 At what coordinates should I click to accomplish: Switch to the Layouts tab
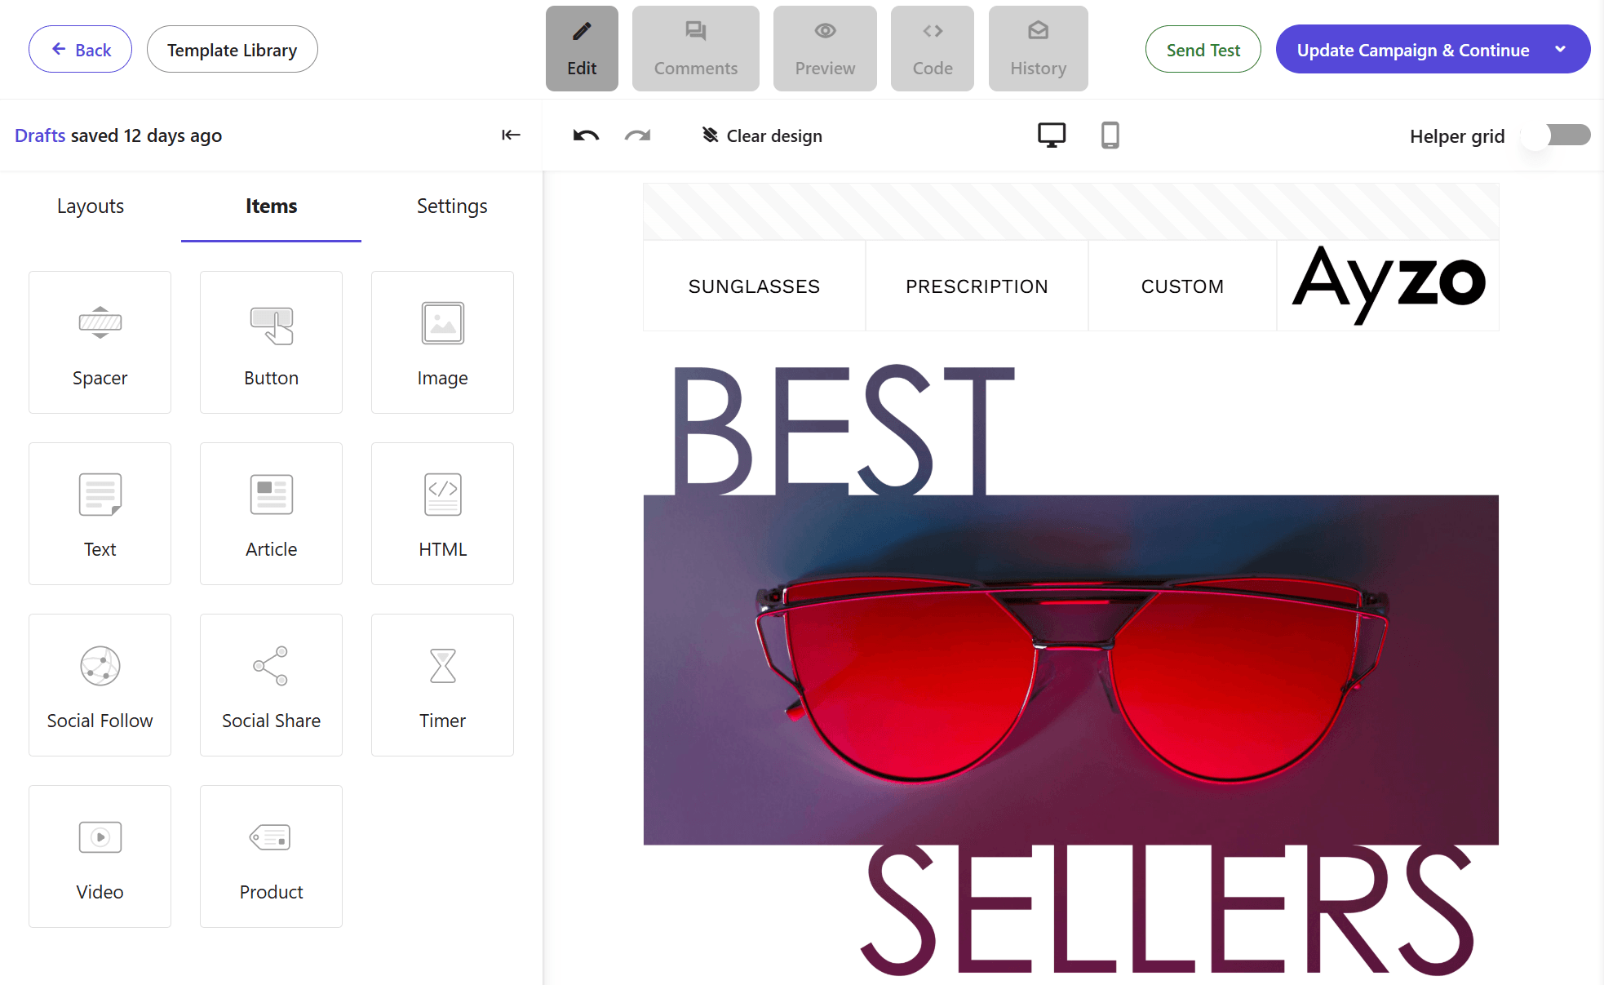coord(91,206)
